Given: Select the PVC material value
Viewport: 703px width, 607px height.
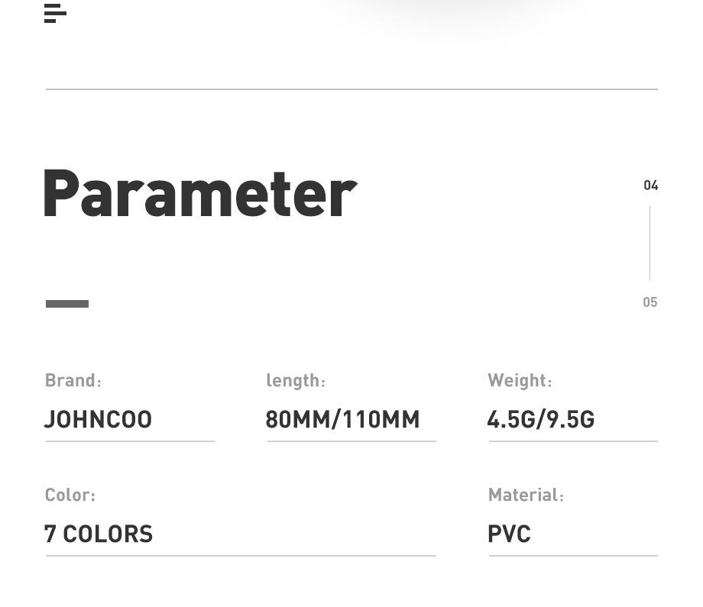Looking at the screenshot, I should 510,534.
